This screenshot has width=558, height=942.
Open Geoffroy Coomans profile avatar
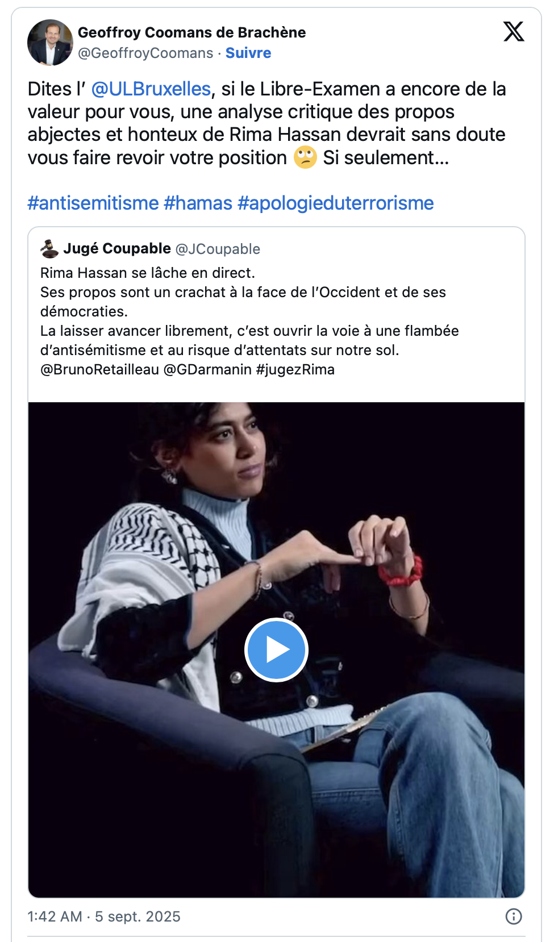click(x=50, y=43)
